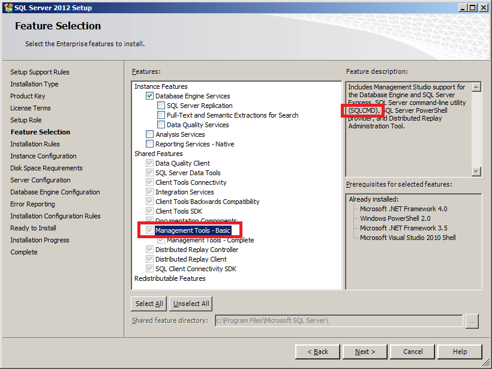
Task: Select the Complete step in sidebar
Action: (24, 252)
